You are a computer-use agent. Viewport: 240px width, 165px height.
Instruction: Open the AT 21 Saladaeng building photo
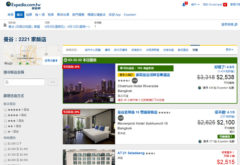tap(89, 157)
